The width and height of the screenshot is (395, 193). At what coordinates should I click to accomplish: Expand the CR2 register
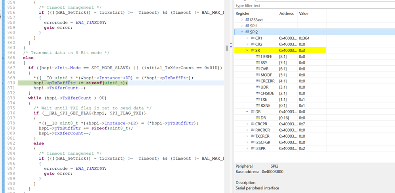pyautogui.click(x=247, y=44)
